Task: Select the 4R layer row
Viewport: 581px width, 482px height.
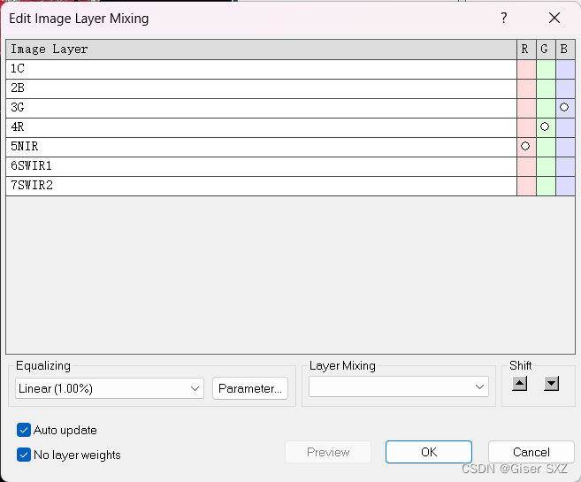Action: point(262,128)
